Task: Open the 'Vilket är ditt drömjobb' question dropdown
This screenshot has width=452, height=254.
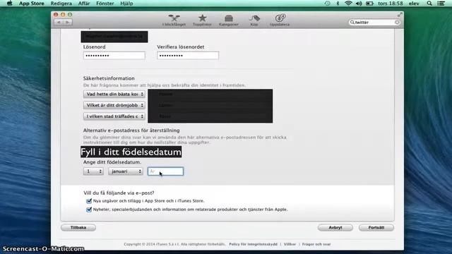Action: (114, 105)
